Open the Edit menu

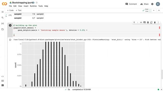[x=15, y=6]
